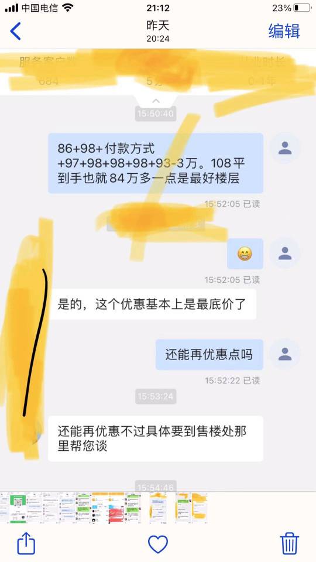316x562 pixels.
Task: Tap the 昨天 20:24 date title
Action: pos(158,31)
